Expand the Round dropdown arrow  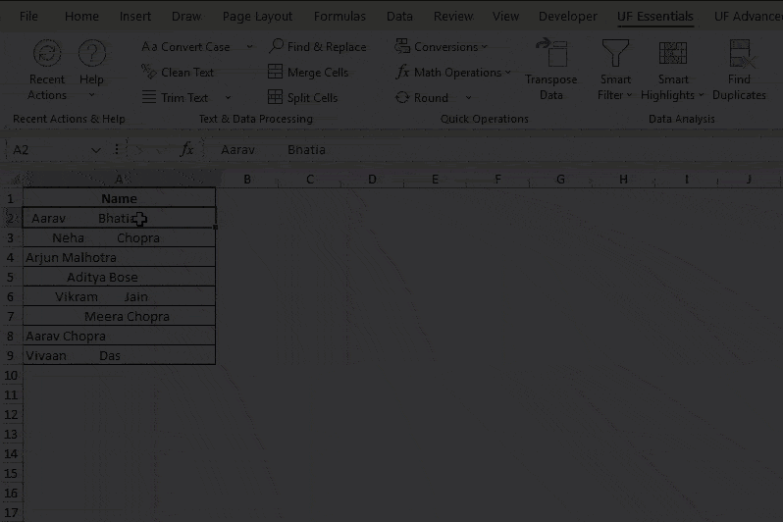point(468,98)
